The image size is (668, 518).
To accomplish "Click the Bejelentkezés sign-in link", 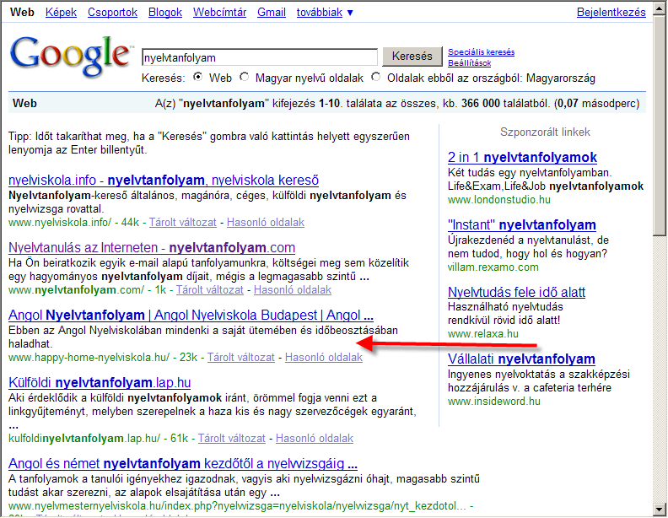I will [x=611, y=13].
